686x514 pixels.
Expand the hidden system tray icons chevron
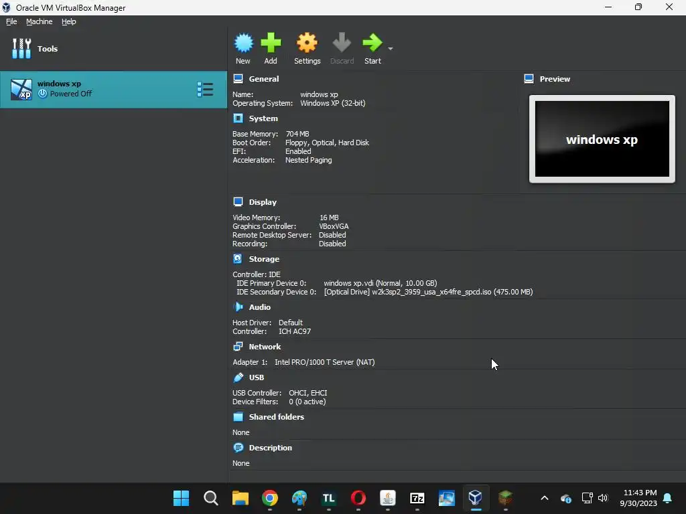pos(545,498)
